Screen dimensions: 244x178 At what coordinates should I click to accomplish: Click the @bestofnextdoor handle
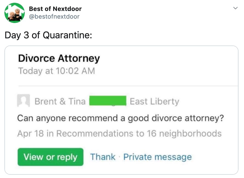[x=53, y=16]
